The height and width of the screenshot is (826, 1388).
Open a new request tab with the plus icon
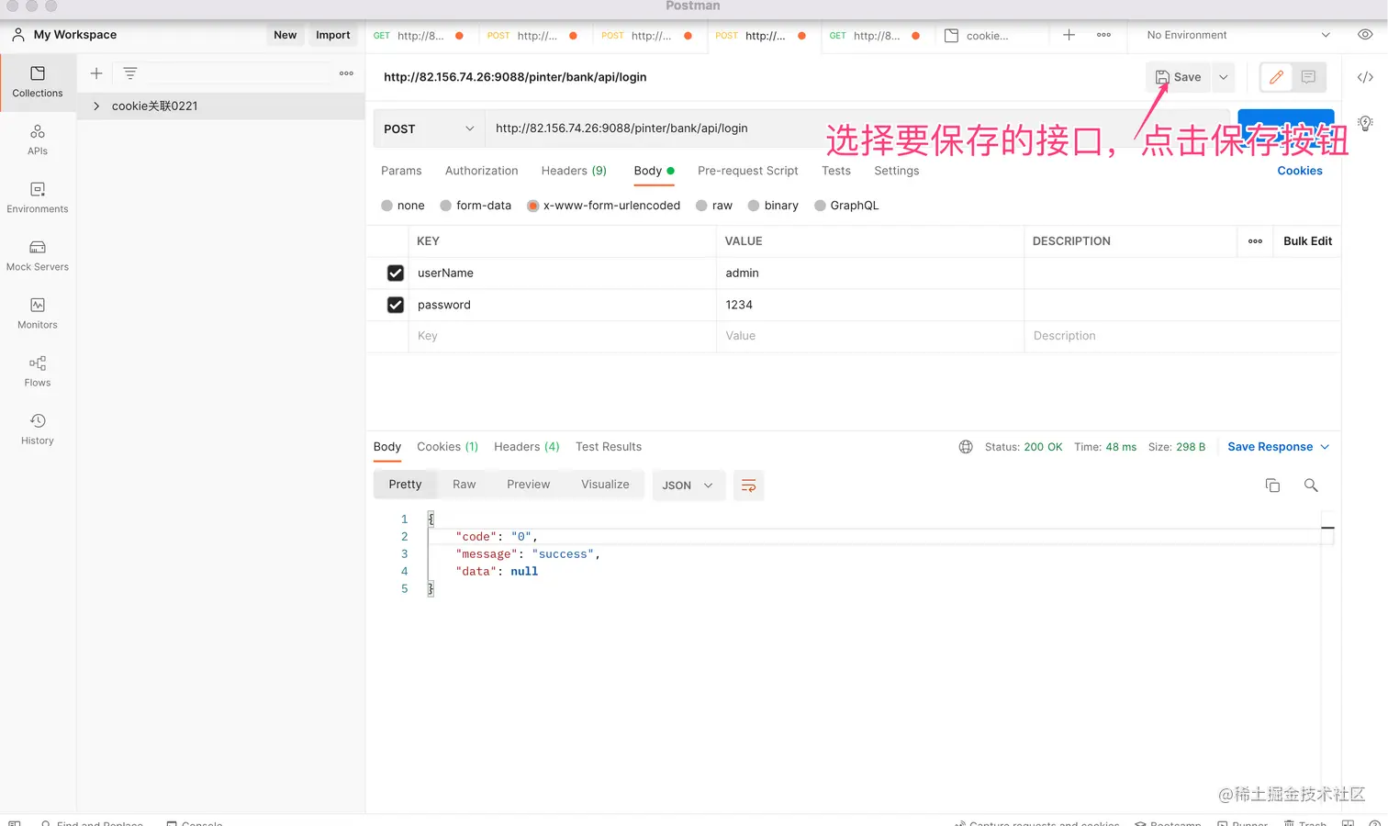tap(1069, 35)
